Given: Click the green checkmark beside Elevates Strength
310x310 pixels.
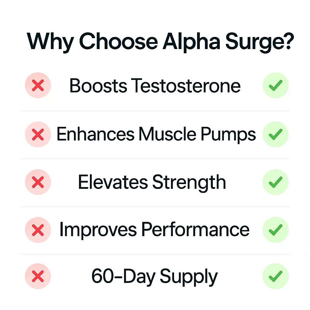Looking at the screenshot, I should (x=275, y=182).
